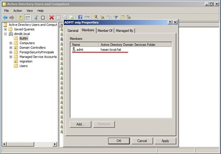Click the Apply button
Image resolution: width=221 pixels, height=154 pixels.
point(165,141)
